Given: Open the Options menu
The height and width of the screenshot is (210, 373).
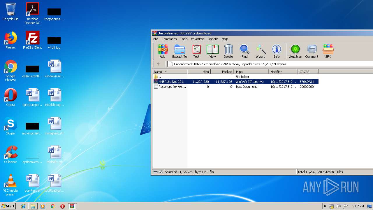Looking at the screenshot, I should click(213, 39).
